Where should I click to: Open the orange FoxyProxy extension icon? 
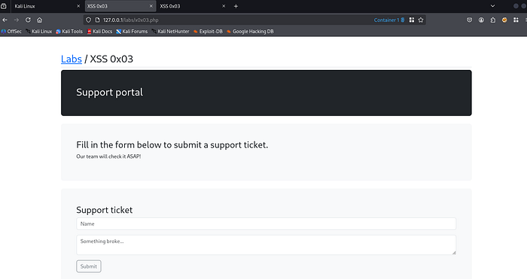(x=504, y=20)
